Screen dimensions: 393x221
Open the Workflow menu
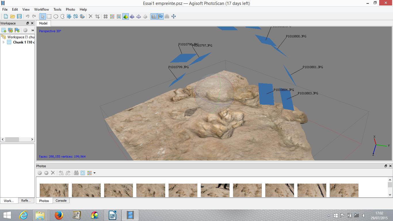tap(41, 9)
